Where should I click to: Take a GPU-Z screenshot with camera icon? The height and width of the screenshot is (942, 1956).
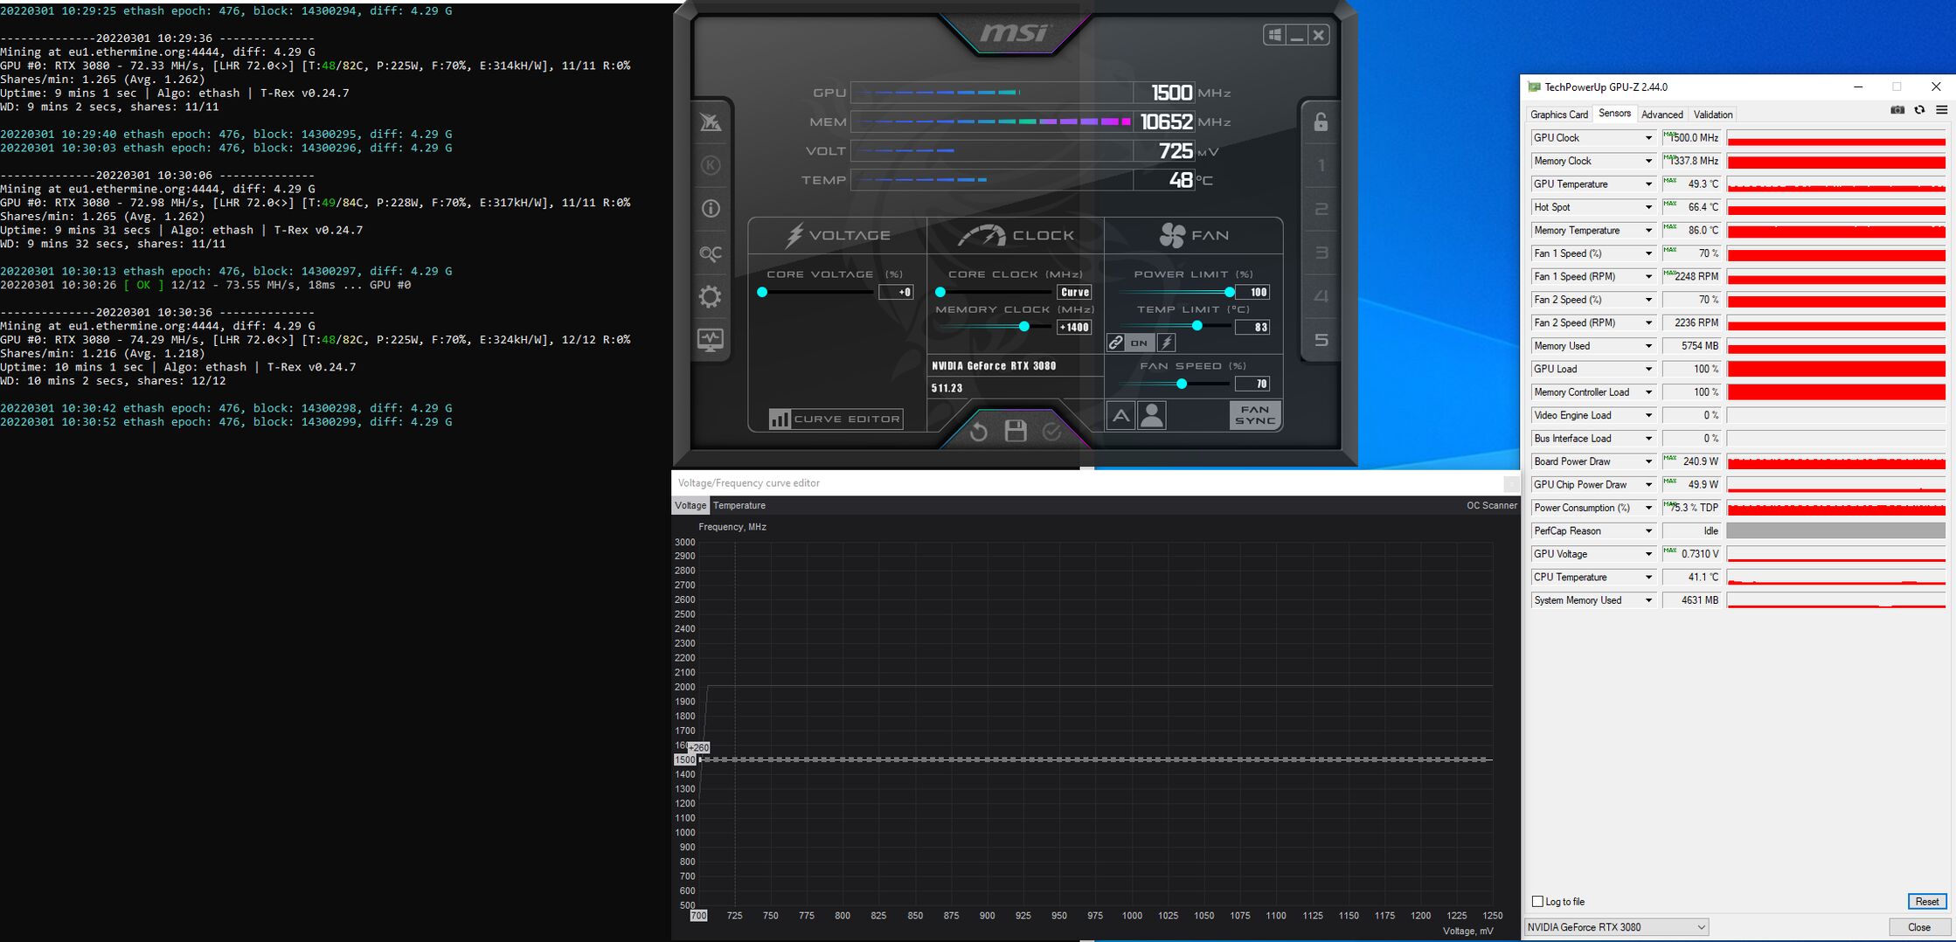point(1897,110)
